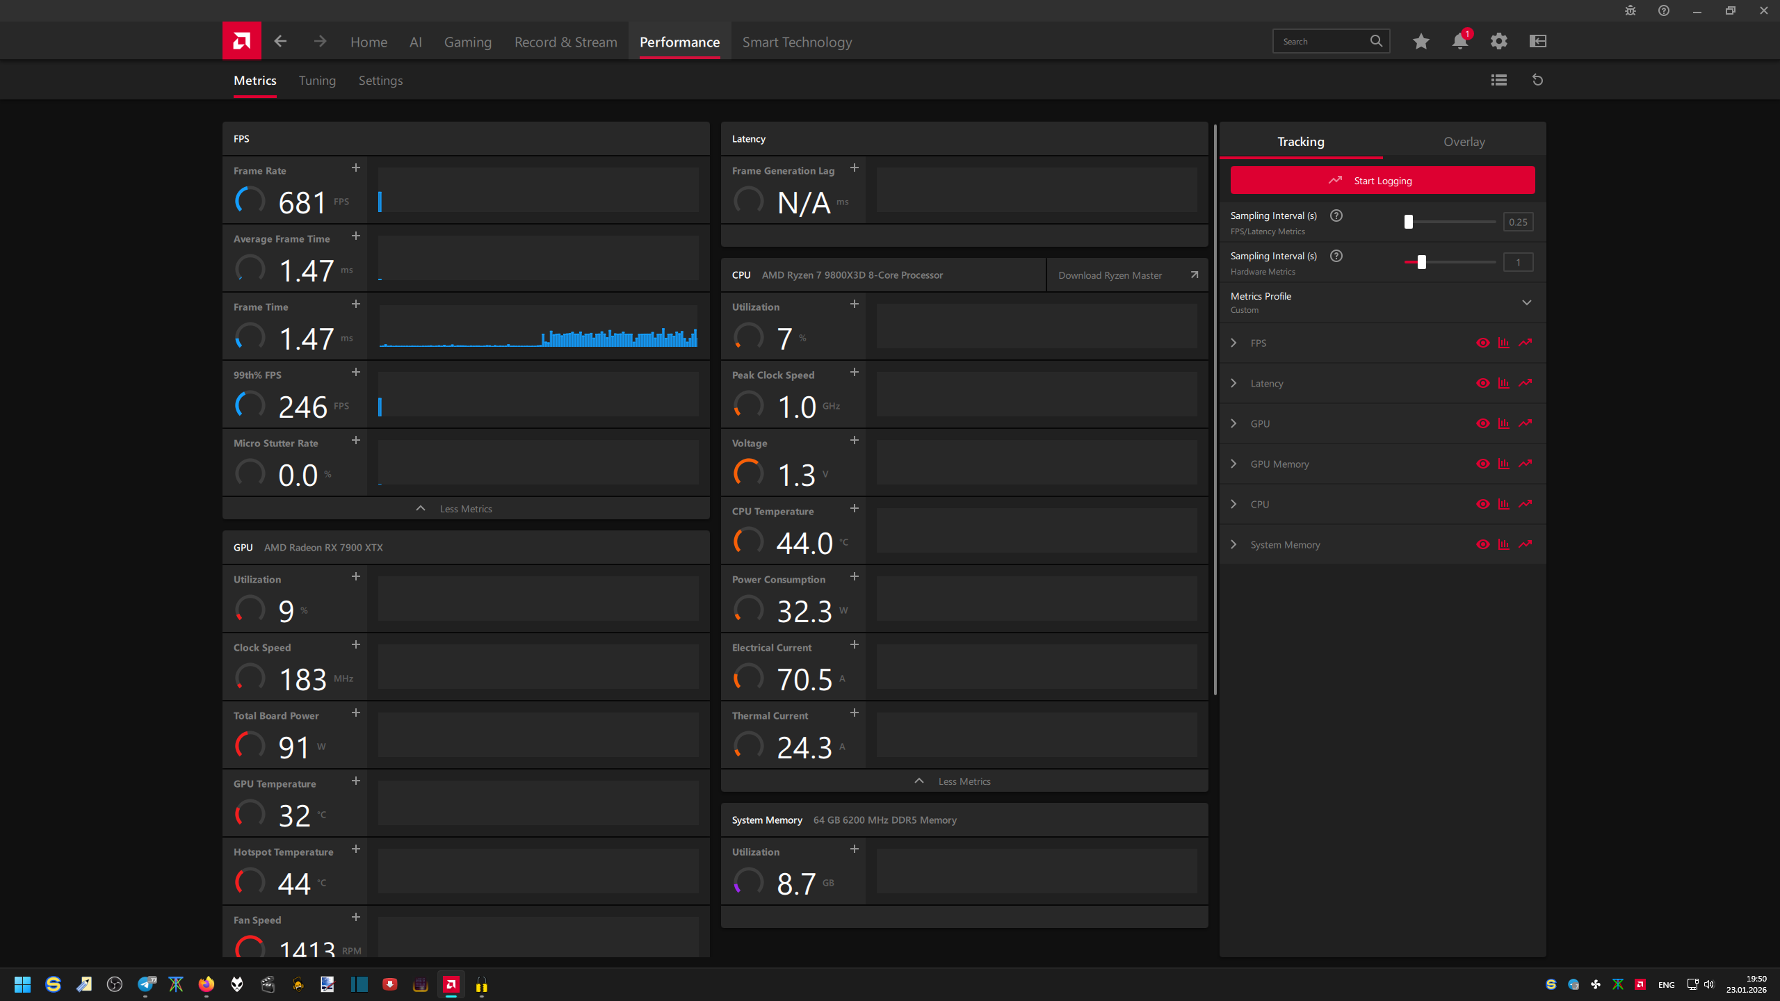Screen dimensions: 1780x1001
Task: Open the favorites star icon
Action: (x=1421, y=41)
